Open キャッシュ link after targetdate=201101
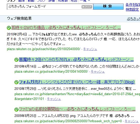 [x=54, y=99]
